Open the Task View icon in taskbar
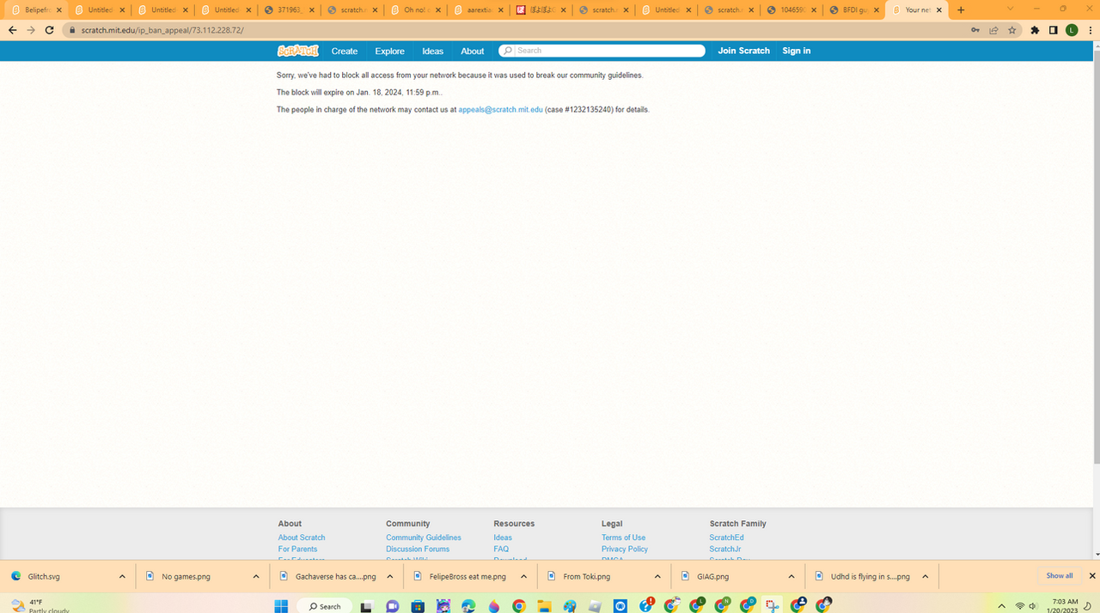This screenshot has width=1100, height=613. [367, 606]
